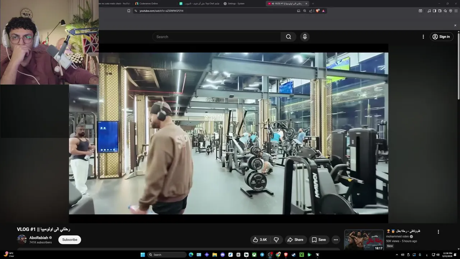Image resolution: width=460 pixels, height=259 pixels.
Task: Open a new browser tab
Action: [x=313, y=4]
